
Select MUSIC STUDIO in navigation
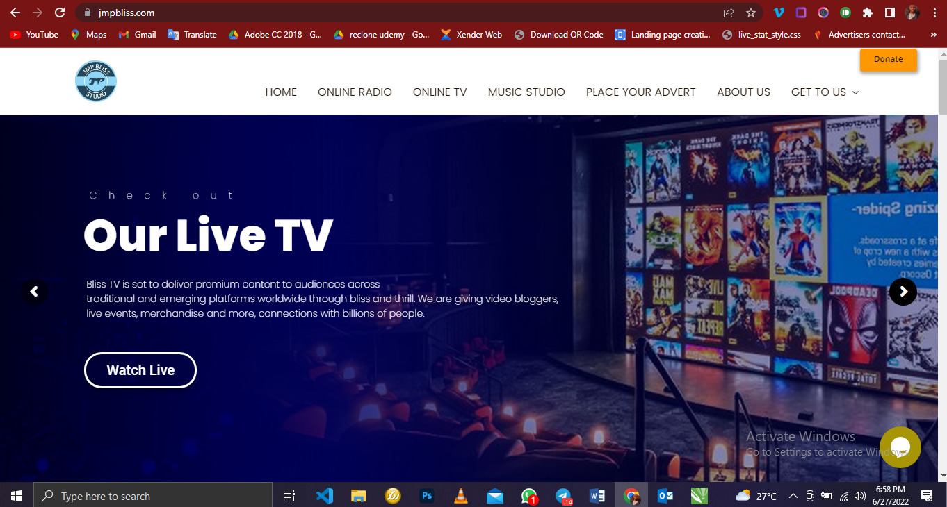[x=526, y=92]
